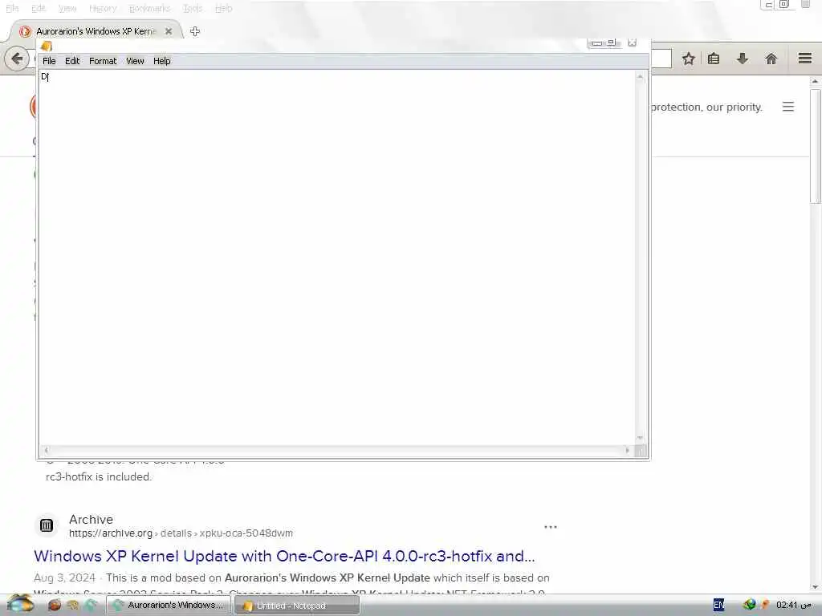Image resolution: width=822 pixels, height=616 pixels.
Task: Open Notepad's Help menu
Action: click(x=162, y=61)
